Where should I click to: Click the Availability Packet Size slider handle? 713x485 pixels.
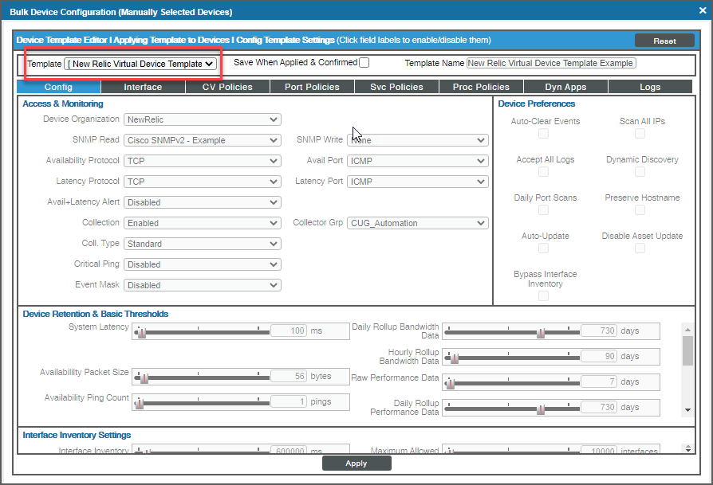144,379
